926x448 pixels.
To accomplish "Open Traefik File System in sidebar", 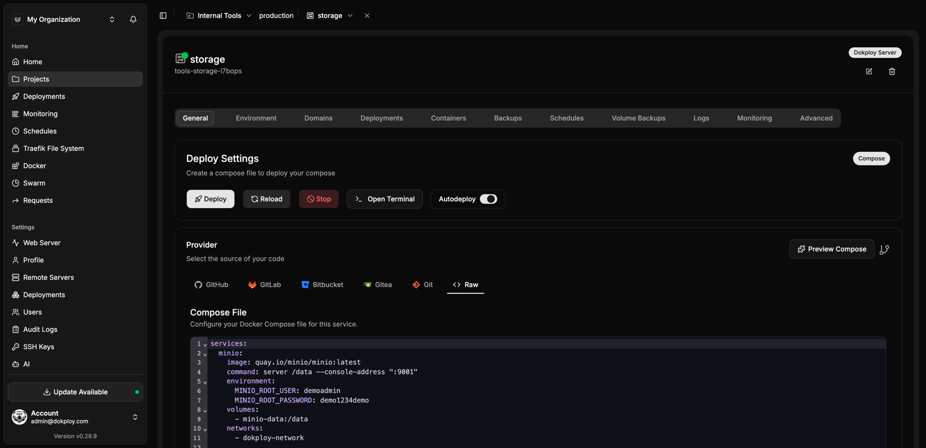I will 75,149.
